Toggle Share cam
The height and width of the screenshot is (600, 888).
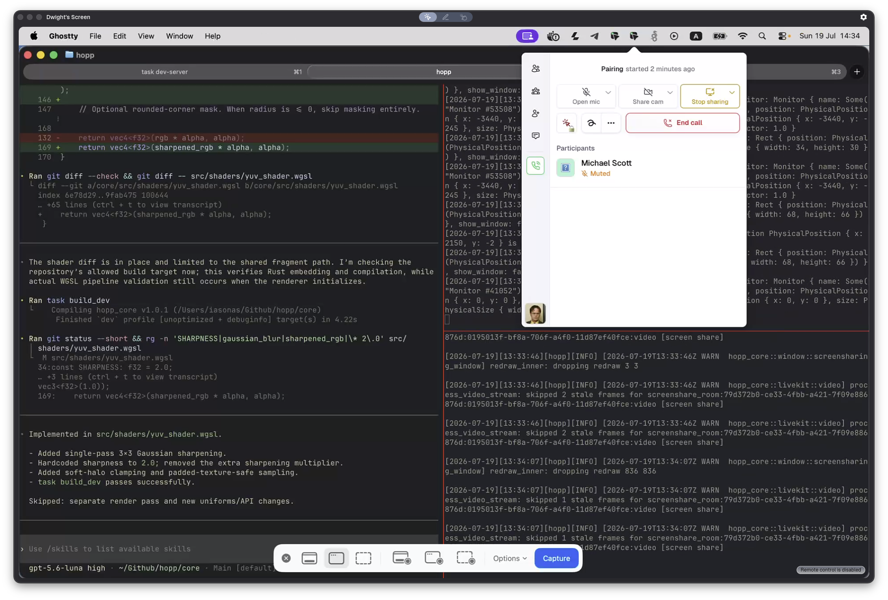pyautogui.click(x=648, y=96)
